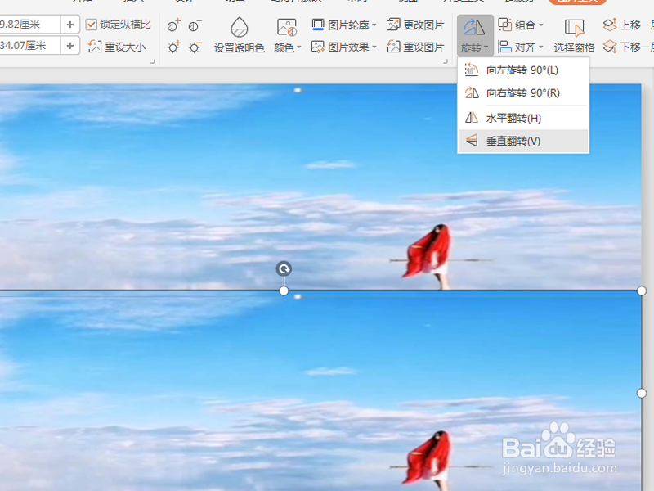Click Change picture (更改图片) button
Screen dimensions: 654x491
pyautogui.click(x=415, y=25)
